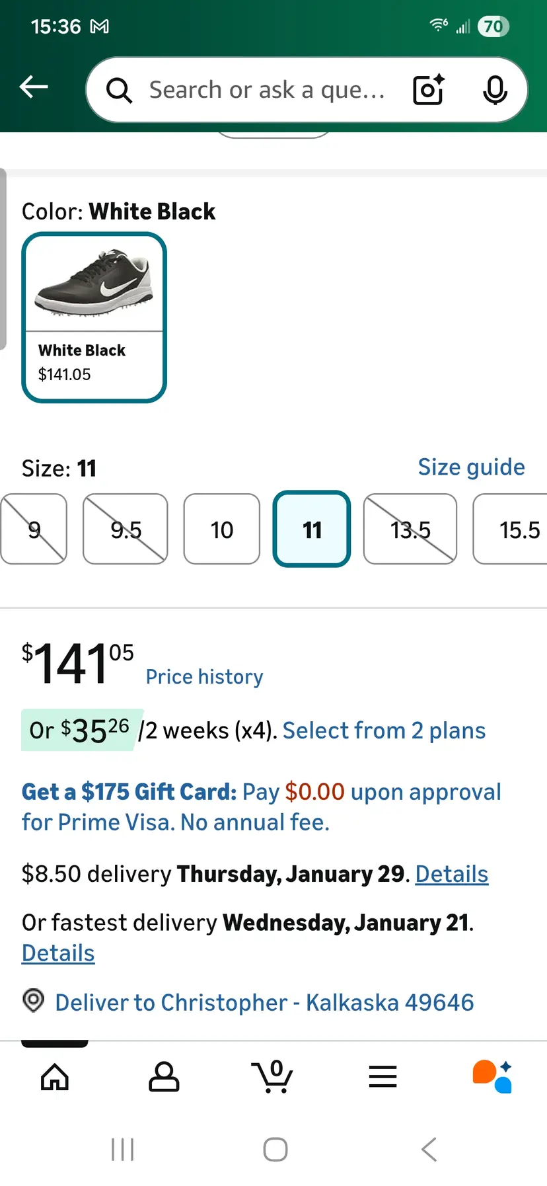The image size is (547, 1186).
Task: Open Details for Thursday delivery
Action: pyautogui.click(x=451, y=874)
